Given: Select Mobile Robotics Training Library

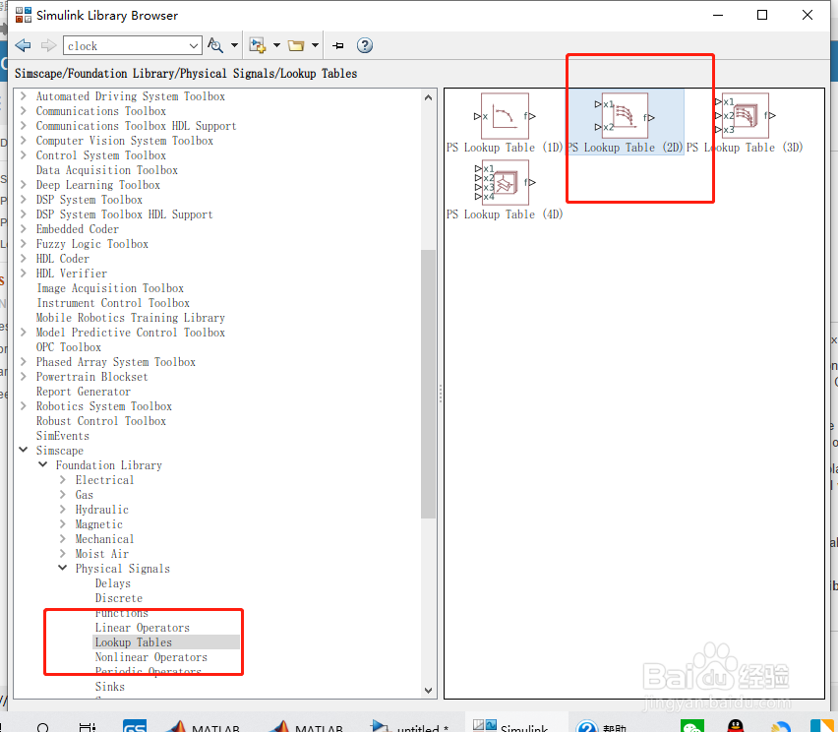Looking at the screenshot, I should click(131, 318).
